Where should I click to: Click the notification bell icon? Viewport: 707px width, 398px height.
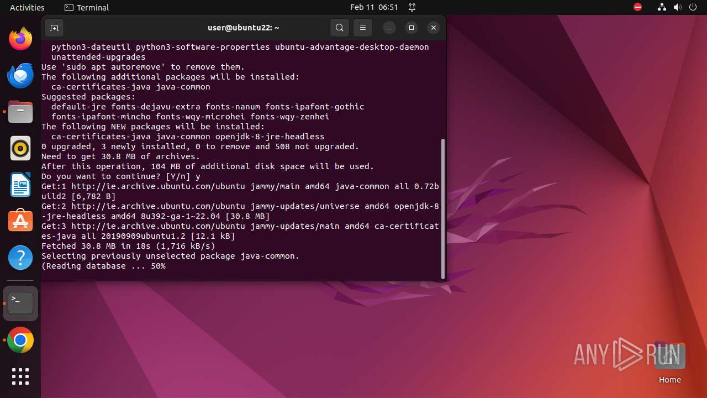412,8
